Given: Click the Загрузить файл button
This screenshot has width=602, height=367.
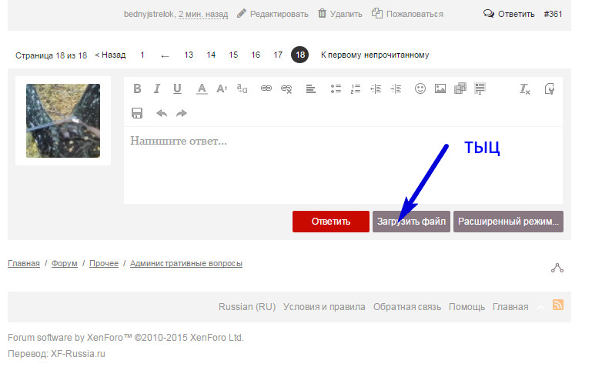Looking at the screenshot, I should [411, 222].
